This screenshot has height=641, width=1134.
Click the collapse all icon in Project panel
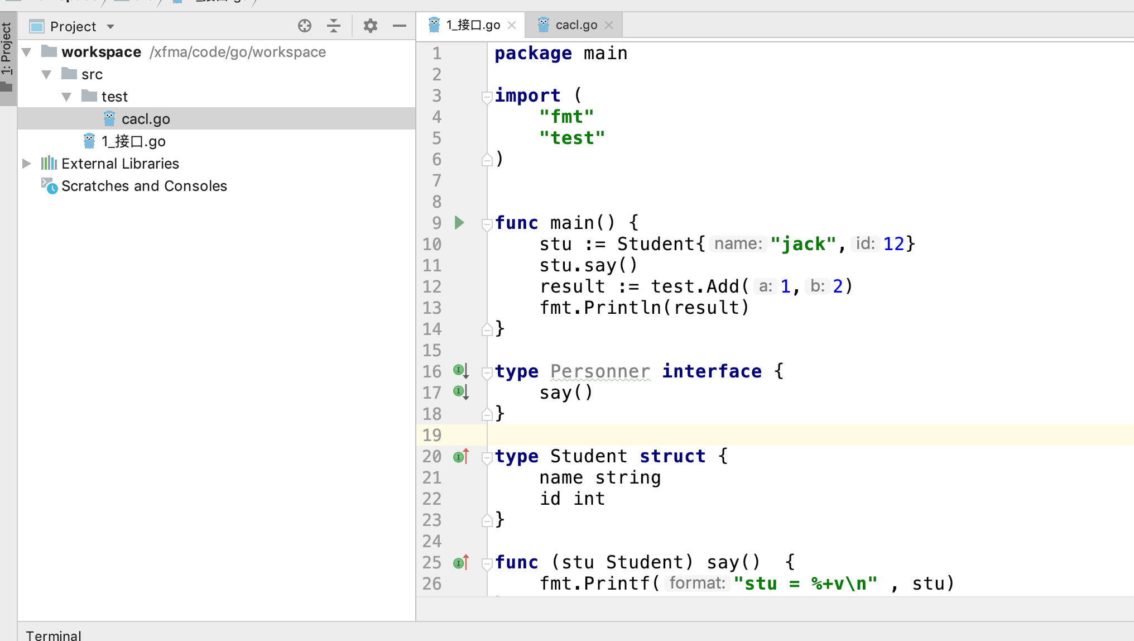point(334,26)
